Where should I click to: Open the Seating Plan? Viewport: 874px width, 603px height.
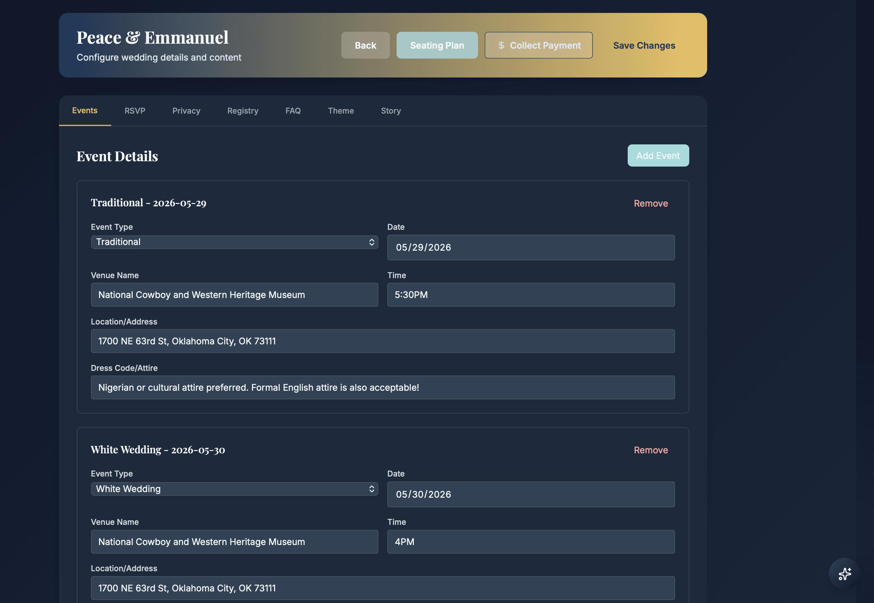[437, 45]
